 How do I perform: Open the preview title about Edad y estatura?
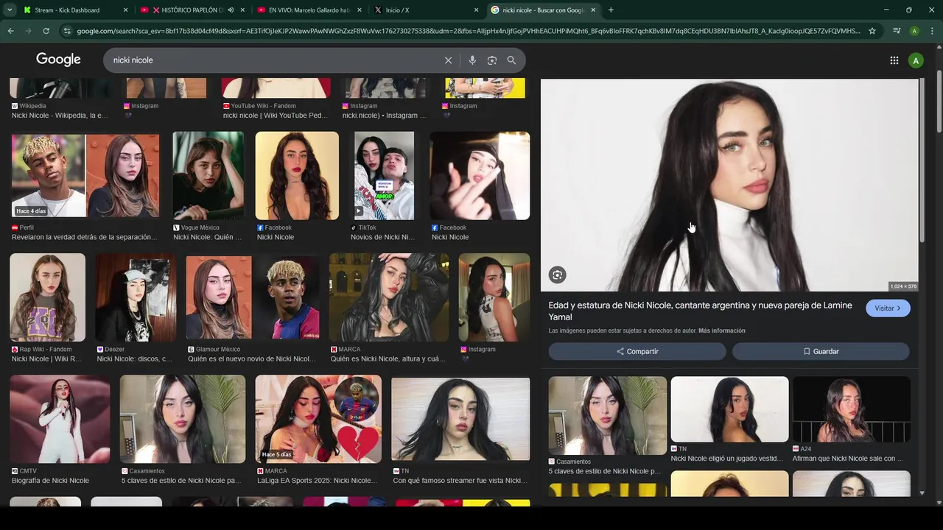pos(700,311)
